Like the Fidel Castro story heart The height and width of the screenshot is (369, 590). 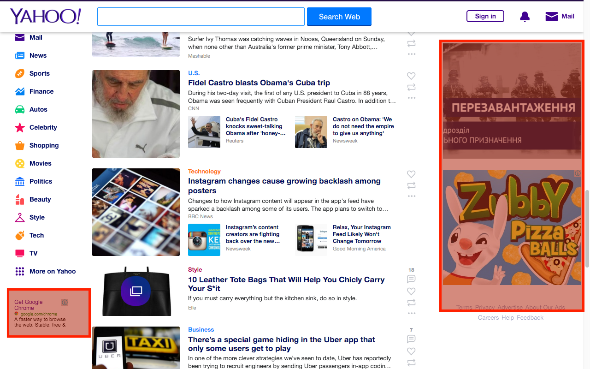coord(412,76)
